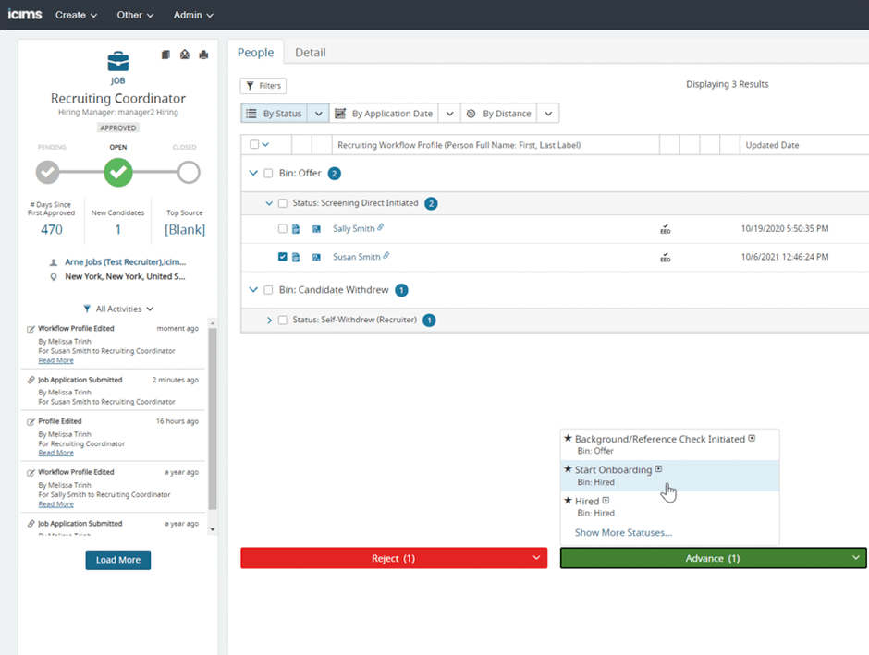
Task: Click the play icon next to Hired
Action: click(606, 501)
